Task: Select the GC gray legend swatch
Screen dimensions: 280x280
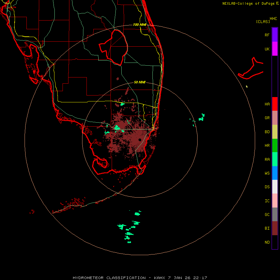Action: (x=275, y=214)
